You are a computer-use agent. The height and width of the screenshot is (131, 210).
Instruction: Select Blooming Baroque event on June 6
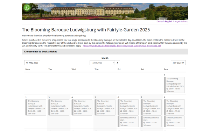pos(128,107)
